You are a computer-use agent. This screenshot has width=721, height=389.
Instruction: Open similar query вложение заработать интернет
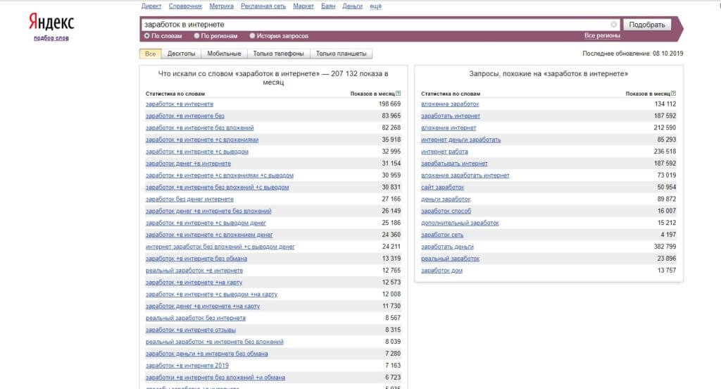tap(465, 175)
